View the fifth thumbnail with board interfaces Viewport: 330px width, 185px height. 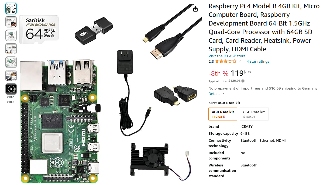(11, 62)
